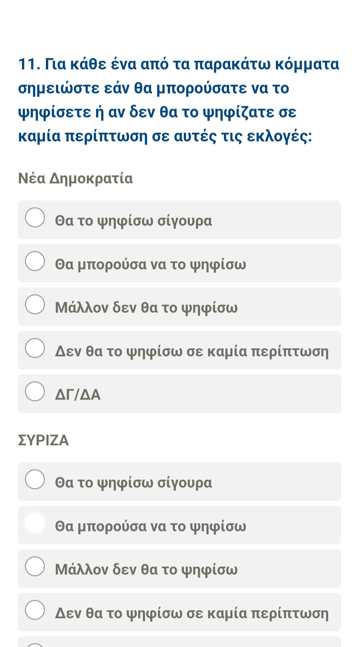359x647 pixels.
Task: Click the 'Θα το ψηφίσω σίγουρα' label text under ΣΥΡΙΖΑ
Action: (133, 482)
